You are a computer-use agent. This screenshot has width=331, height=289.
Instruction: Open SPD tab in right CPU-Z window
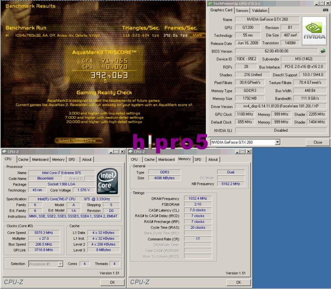pyautogui.click(x=198, y=160)
